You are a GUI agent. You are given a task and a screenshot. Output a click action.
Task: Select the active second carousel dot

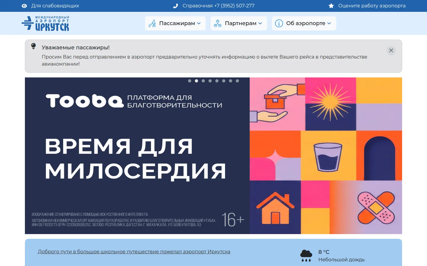tap(196, 81)
